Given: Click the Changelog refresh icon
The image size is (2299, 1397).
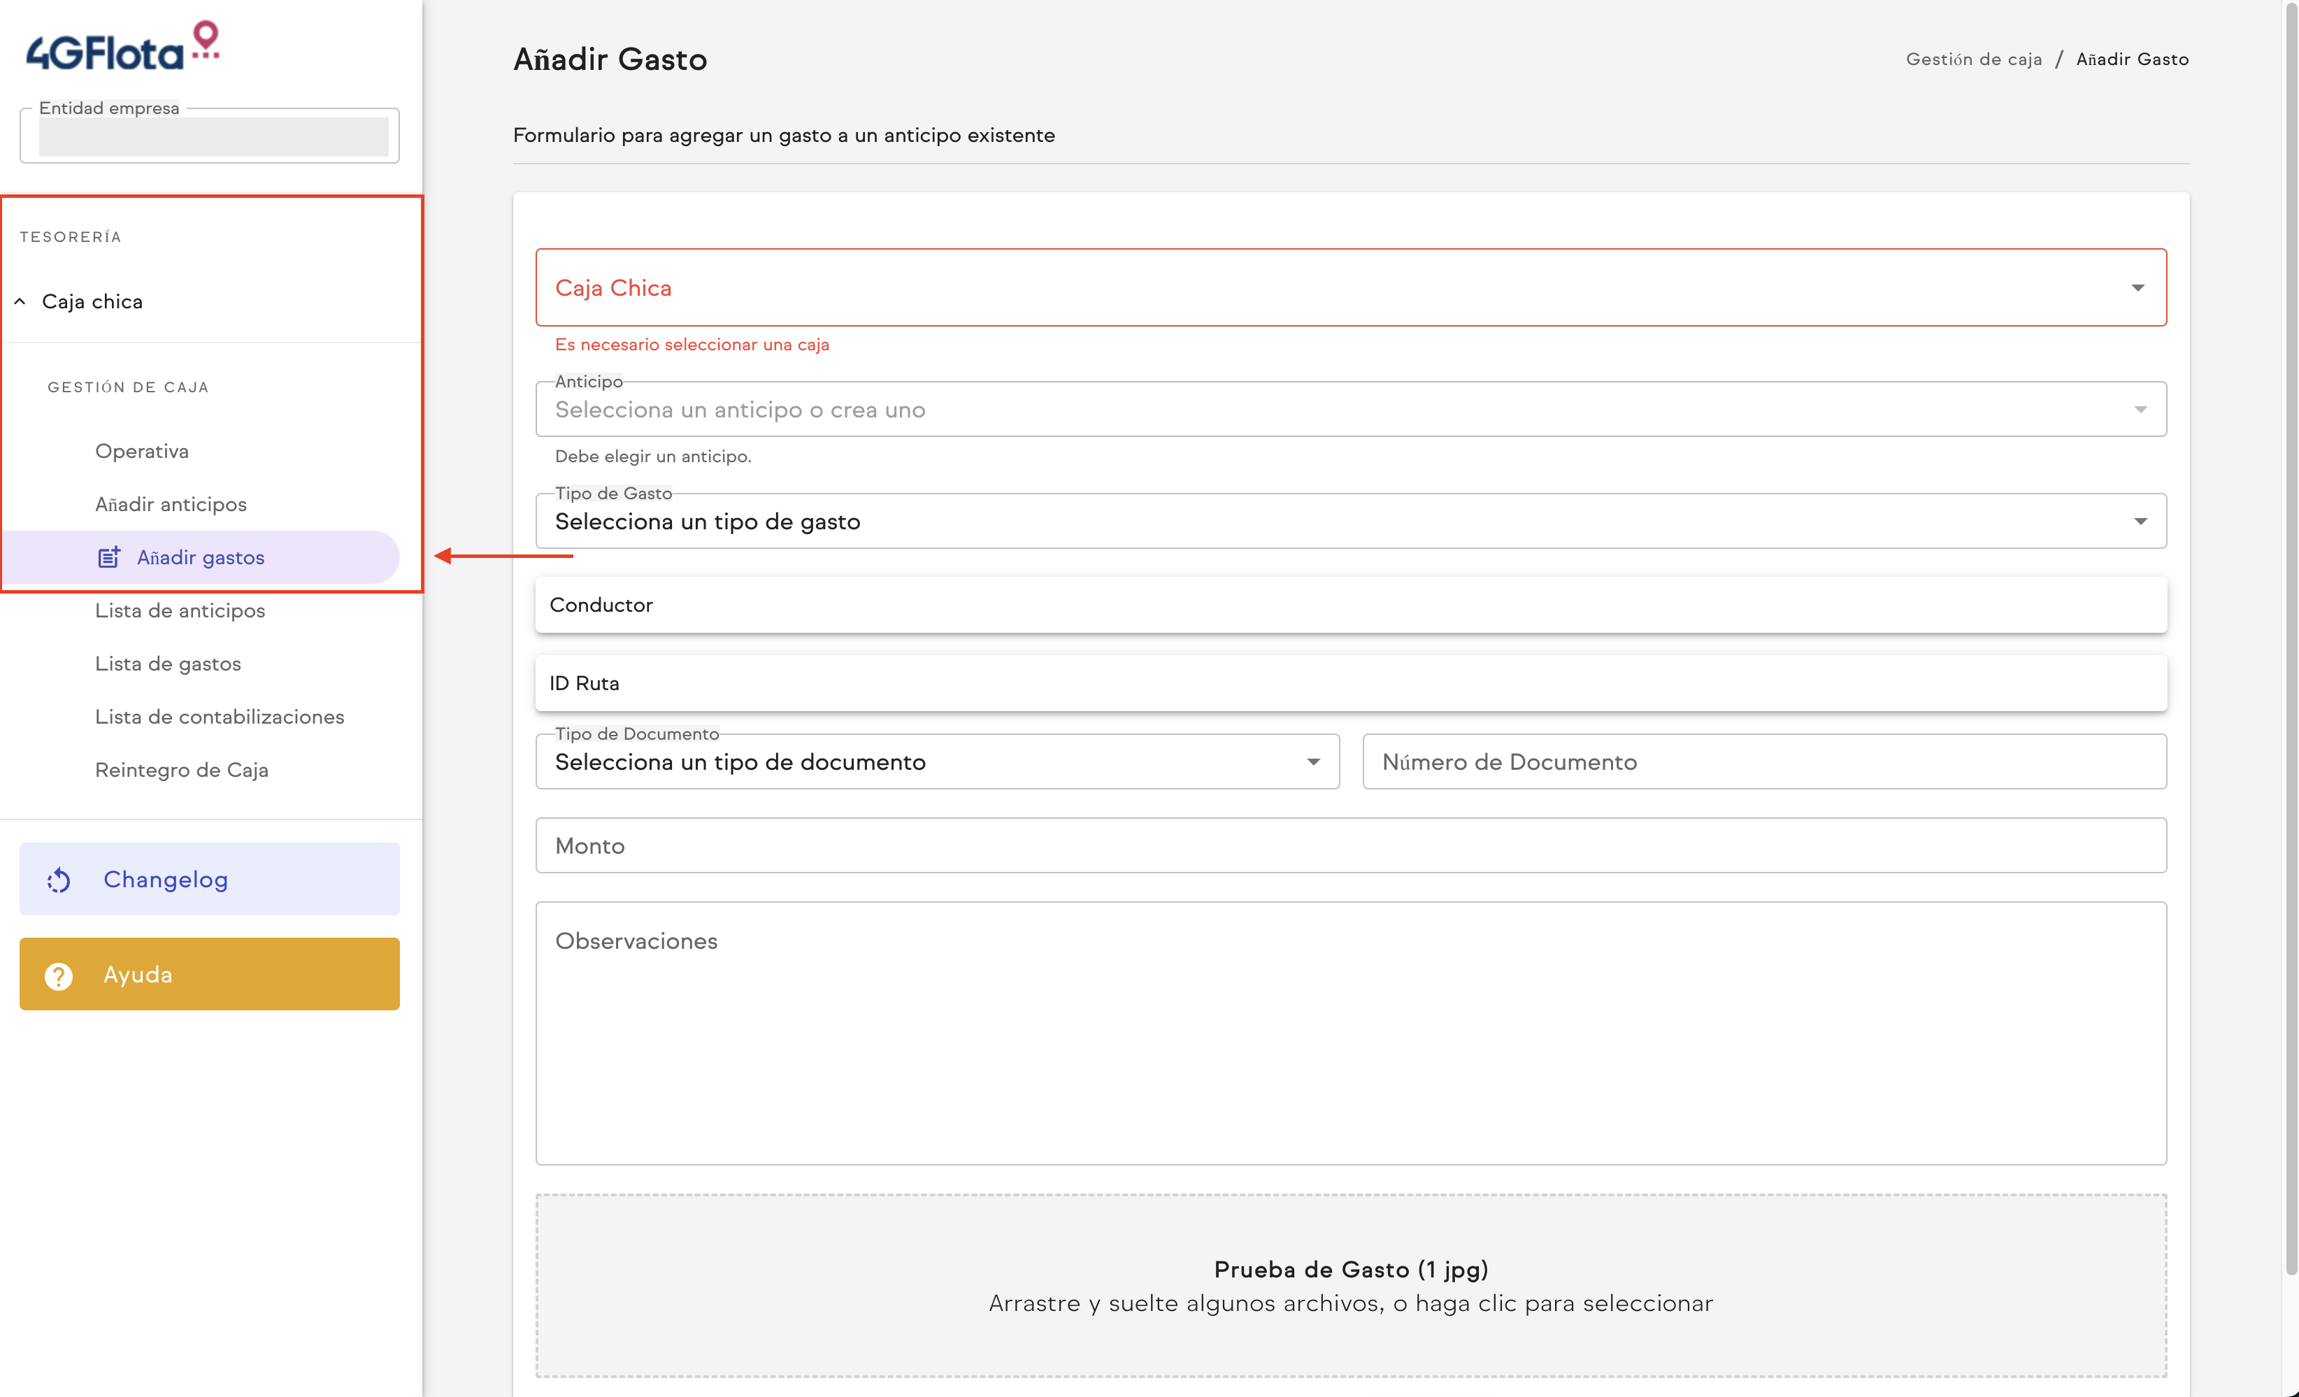Looking at the screenshot, I should tap(59, 880).
